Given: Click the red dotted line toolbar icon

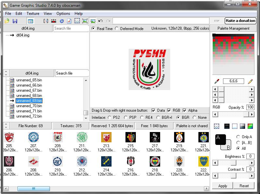Looking at the screenshot, I should pyautogui.click(x=54, y=21).
